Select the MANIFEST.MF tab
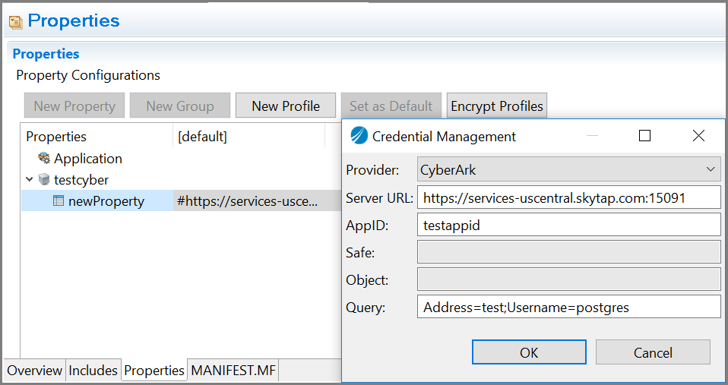This screenshot has height=385, width=728. (x=233, y=371)
